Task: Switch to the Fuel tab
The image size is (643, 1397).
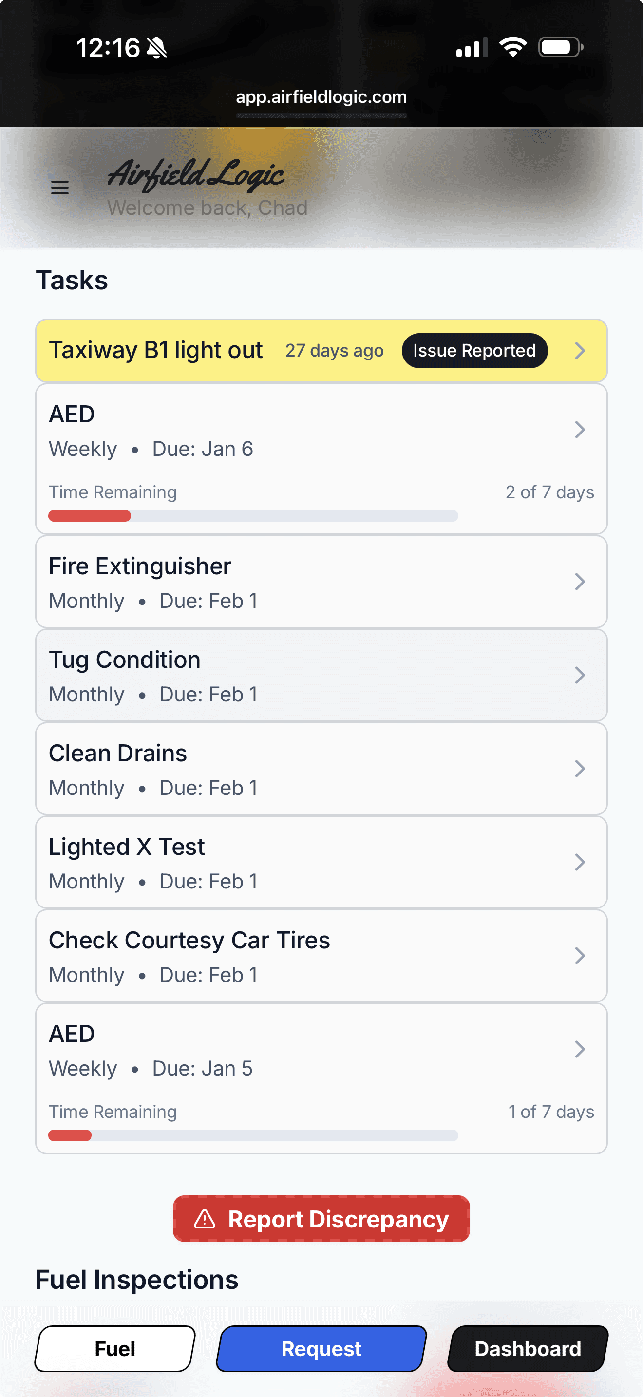Action: 115,1349
